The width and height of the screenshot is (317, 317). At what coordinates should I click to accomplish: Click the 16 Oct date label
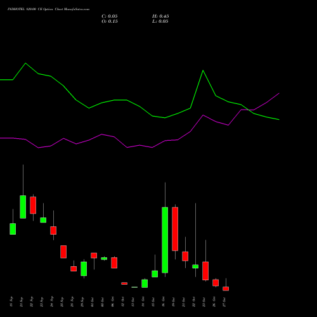[x=164, y=302]
